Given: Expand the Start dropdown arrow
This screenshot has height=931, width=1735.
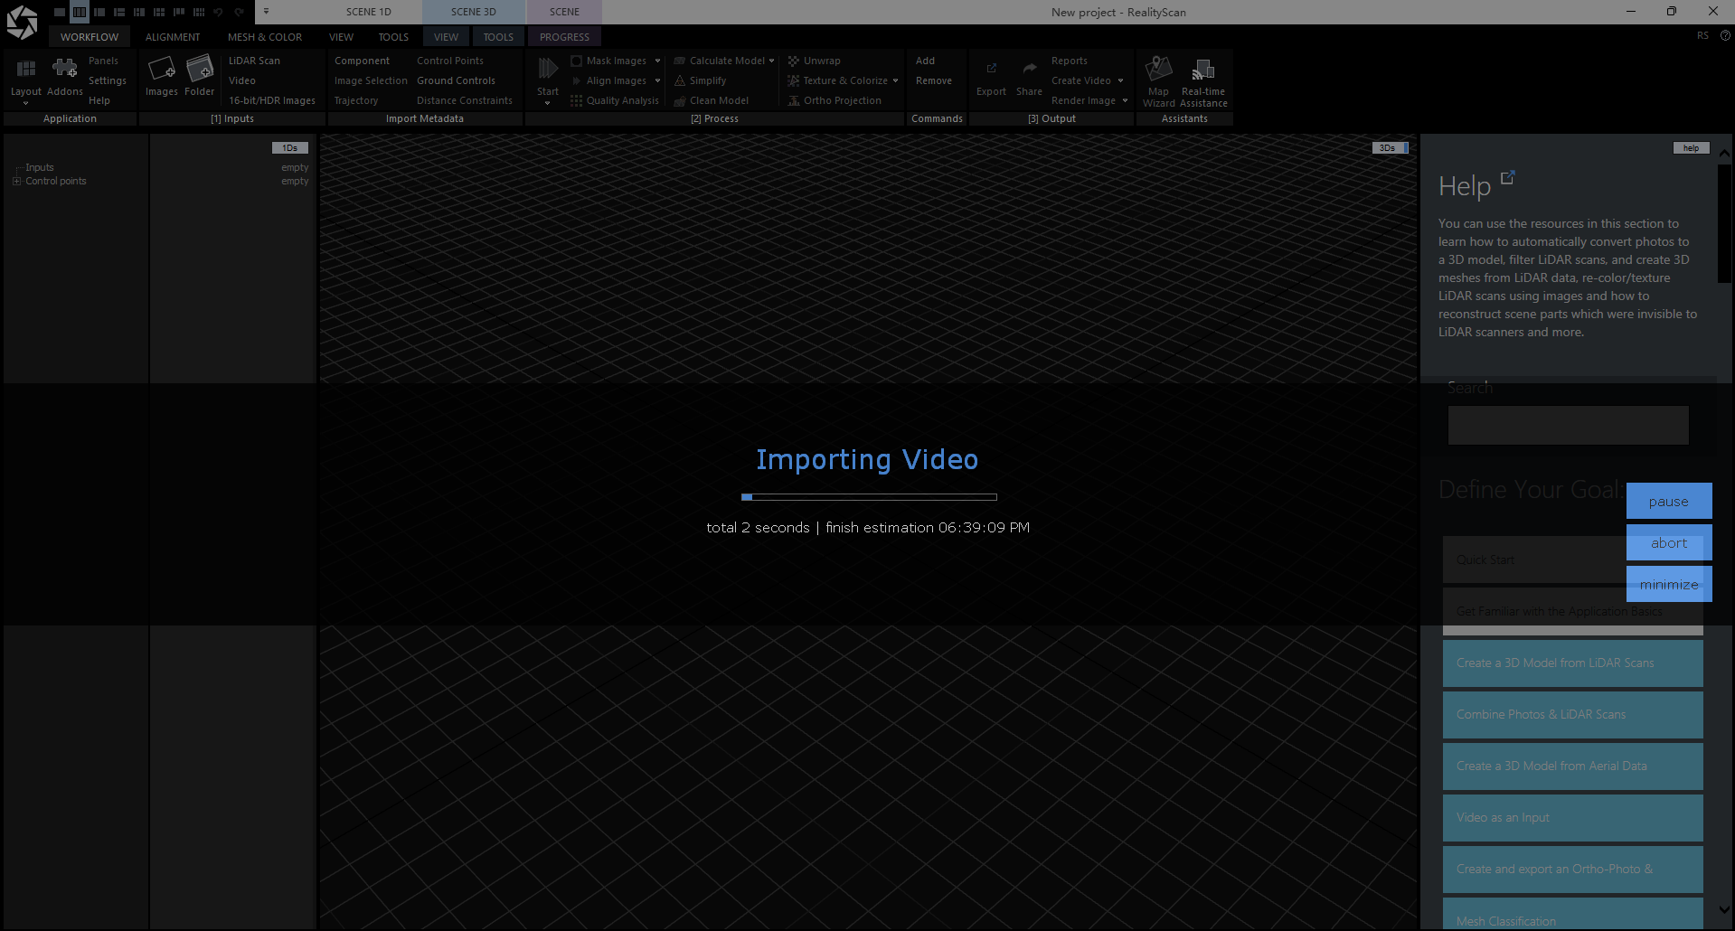Looking at the screenshot, I should coord(547,103).
